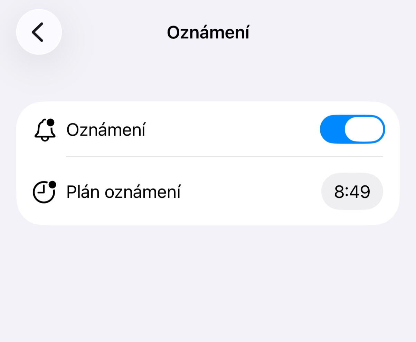Tap empty area below the settings card
This screenshot has height=342, width=416.
point(208,283)
